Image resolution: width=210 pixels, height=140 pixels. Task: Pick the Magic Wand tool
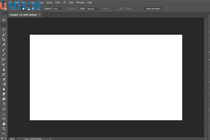[4, 35]
